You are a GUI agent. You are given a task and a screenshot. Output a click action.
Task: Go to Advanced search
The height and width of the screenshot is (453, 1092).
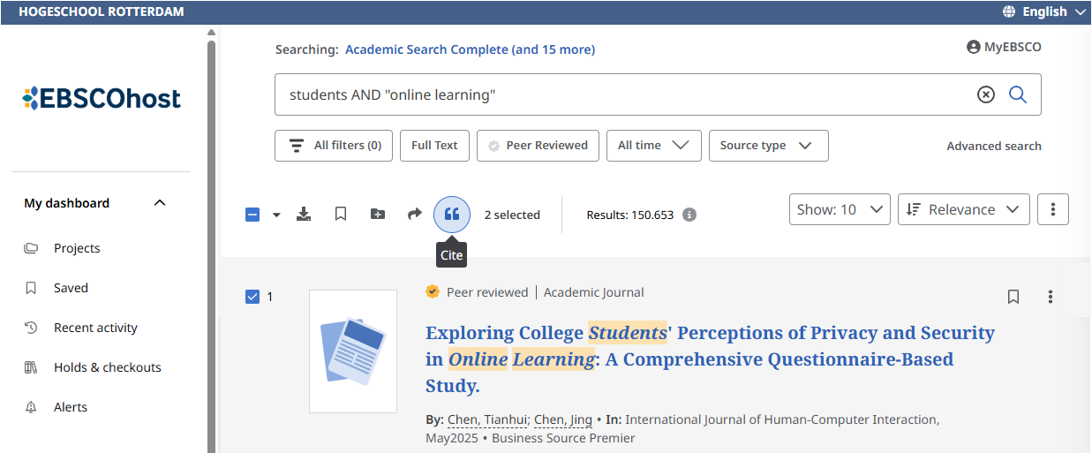point(994,146)
